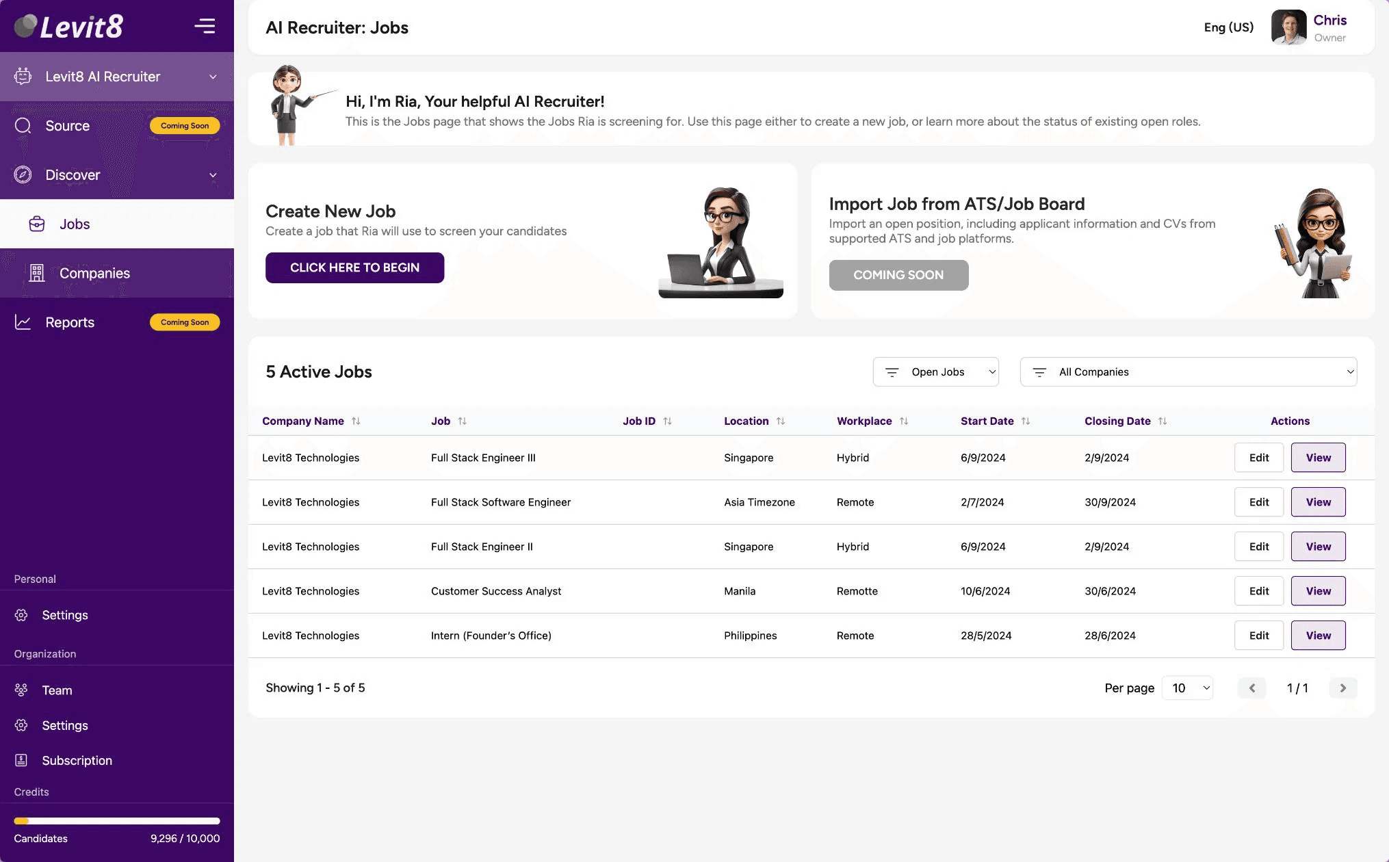Sort by Location column arrows
The image size is (1389, 862).
(781, 421)
